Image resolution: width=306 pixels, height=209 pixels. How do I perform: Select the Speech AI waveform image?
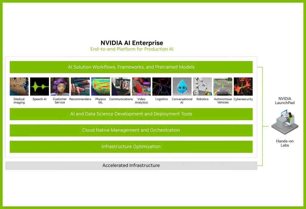pos(39,86)
